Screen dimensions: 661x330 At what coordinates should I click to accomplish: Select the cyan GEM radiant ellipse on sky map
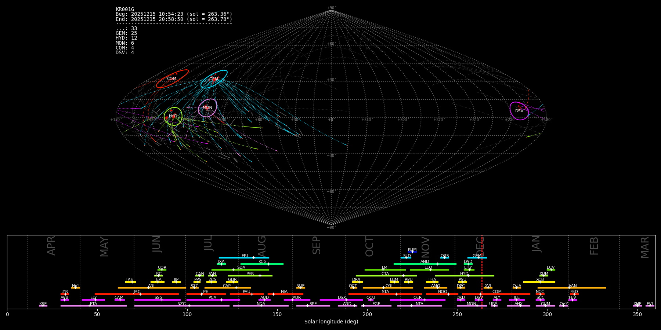(x=214, y=79)
